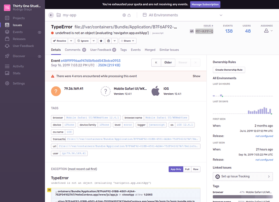The image size is (279, 202).
Task: Click the iPhone device tag value
Action: tap(69, 125)
